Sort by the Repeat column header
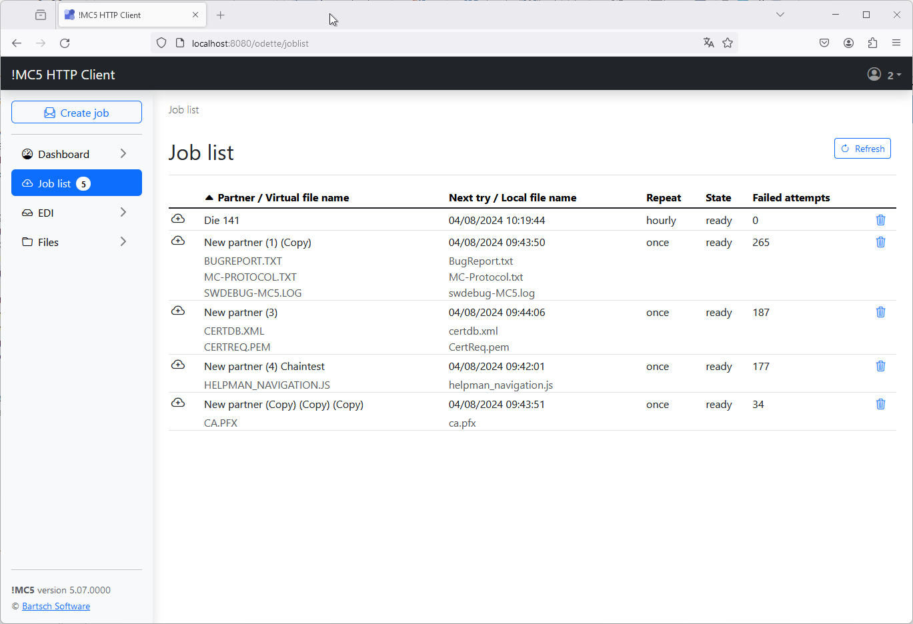 664,197
